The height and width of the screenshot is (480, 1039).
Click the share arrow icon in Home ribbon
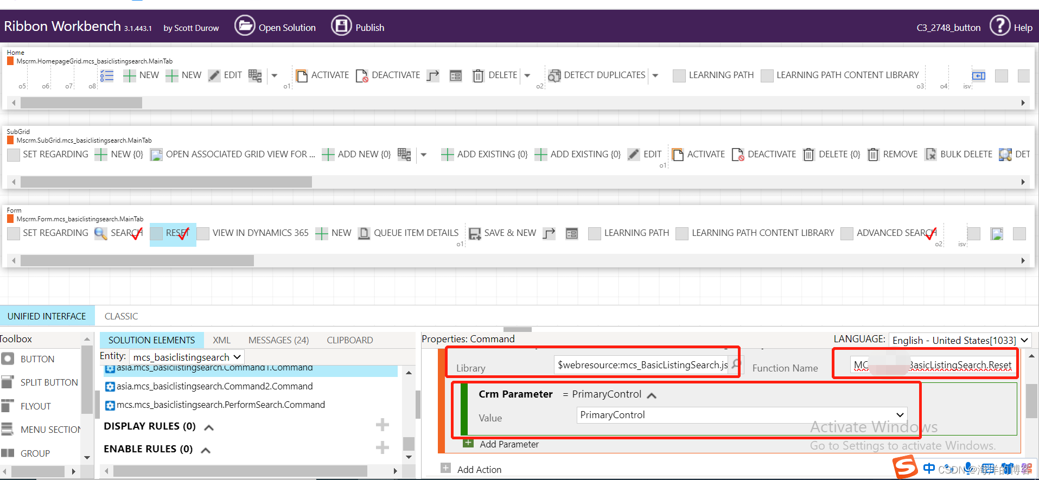[x=433, y=75]
